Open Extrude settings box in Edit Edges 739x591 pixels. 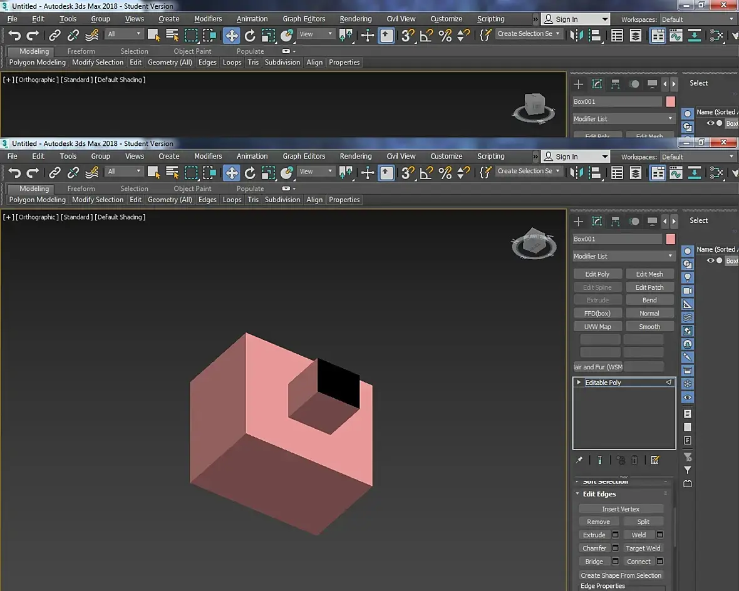(616, 535)
